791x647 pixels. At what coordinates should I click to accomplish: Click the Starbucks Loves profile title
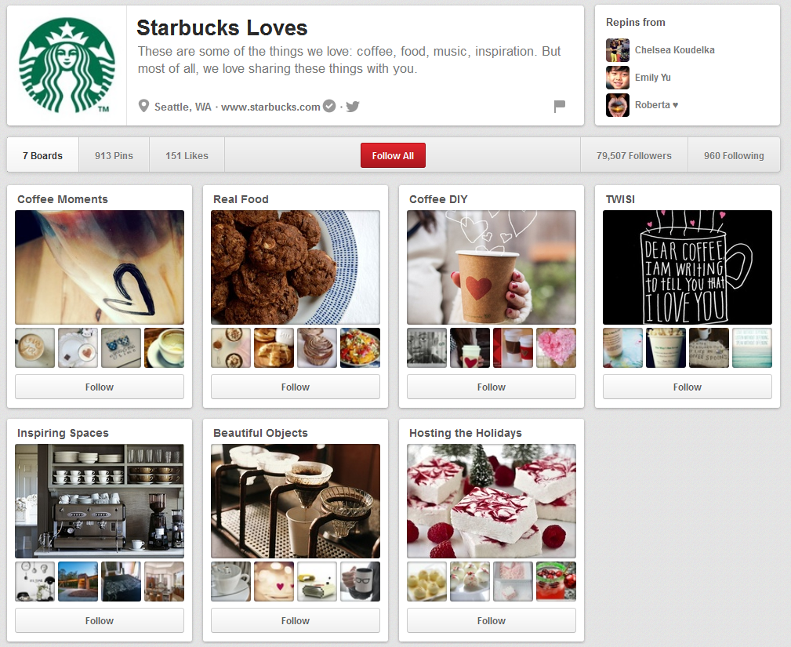click(x=222, y=27)
